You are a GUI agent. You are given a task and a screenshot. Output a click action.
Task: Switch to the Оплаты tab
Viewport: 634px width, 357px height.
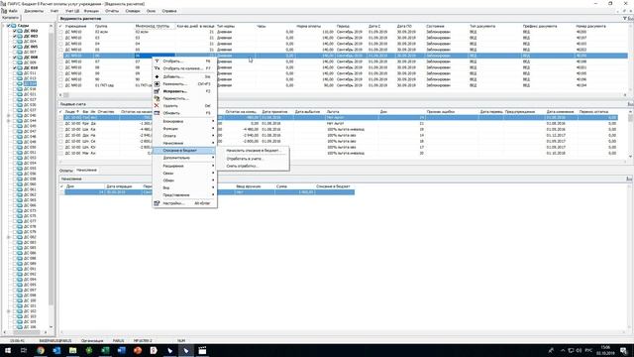(x=66, y=171)
